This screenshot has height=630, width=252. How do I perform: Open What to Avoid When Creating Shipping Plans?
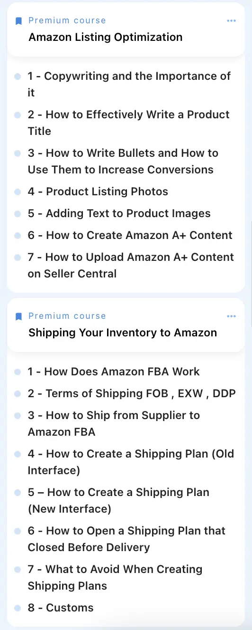point(115,578)
